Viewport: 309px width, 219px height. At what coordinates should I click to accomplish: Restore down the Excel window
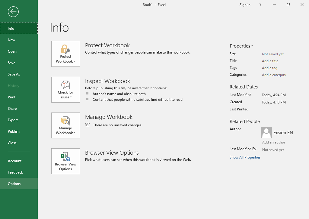tap(288, 5)
